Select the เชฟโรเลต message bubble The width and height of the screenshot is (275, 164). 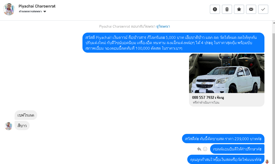(26, 115)
